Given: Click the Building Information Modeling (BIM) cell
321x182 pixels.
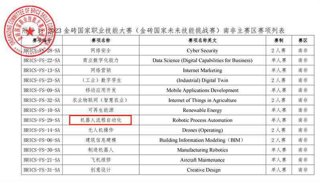Looking at the screenshot, I should click(202, 140).
